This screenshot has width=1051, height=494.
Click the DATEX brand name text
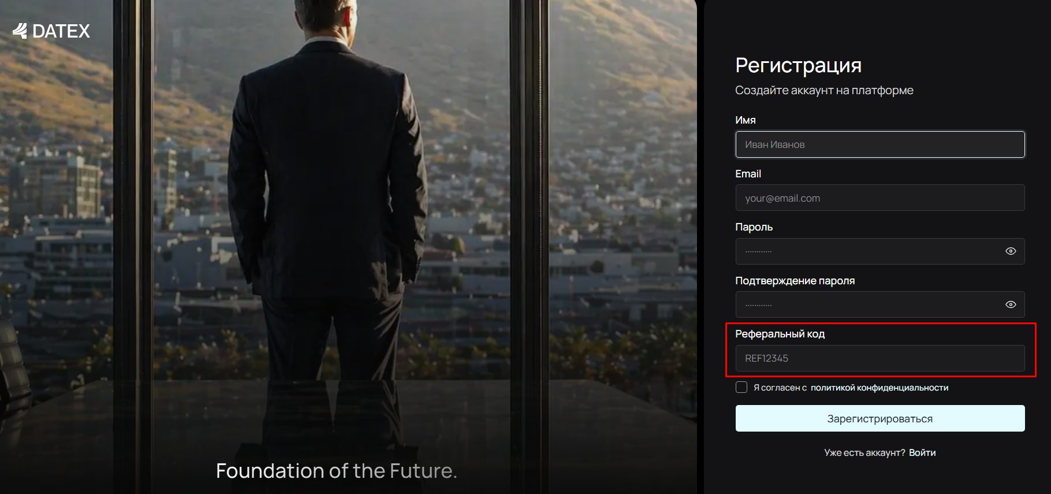[61, 31]
